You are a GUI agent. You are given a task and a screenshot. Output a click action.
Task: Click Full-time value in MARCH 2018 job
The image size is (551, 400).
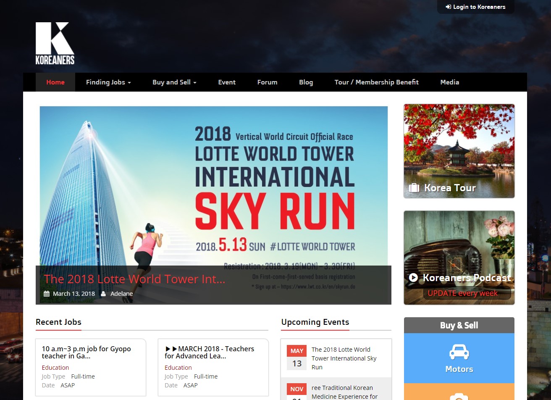206,376
